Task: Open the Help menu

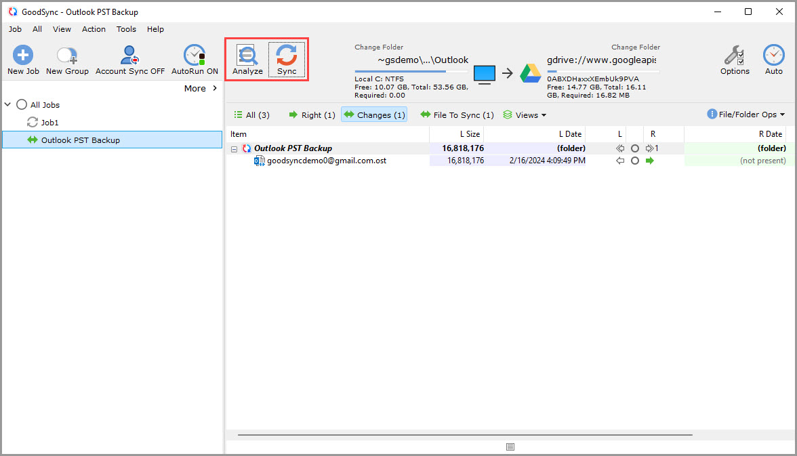Action: point(155,29)
